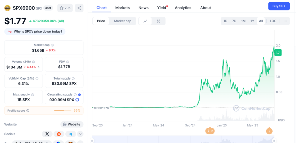Switch to line chart view

(x=145, y=21)
